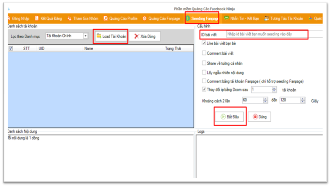Open the Tham Gia Nhóm tab
Screen dimensions: 331x187
[83, 19]
